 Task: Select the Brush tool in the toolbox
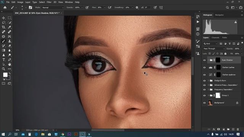click(x=3, y=41)
